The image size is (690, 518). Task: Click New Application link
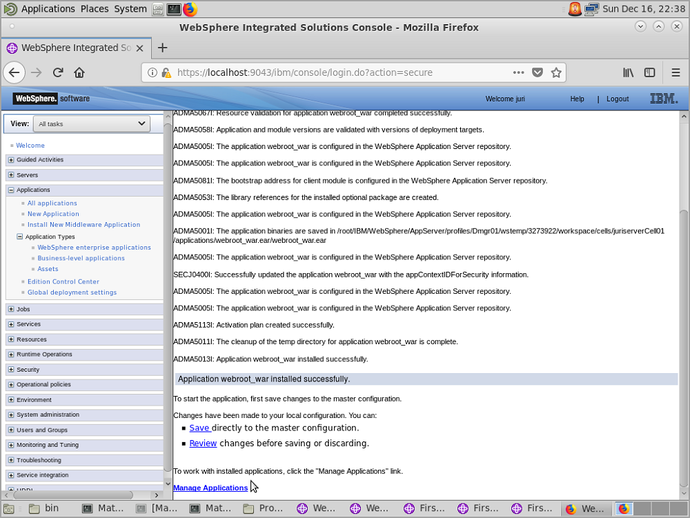[53, 214]
